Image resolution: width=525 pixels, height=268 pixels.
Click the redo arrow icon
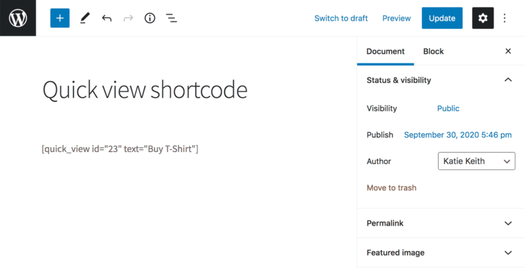coord(128,18)
